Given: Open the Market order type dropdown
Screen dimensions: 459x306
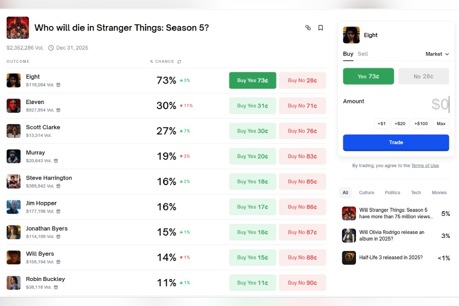Looking at the screenshot, I should click(437, 54).
